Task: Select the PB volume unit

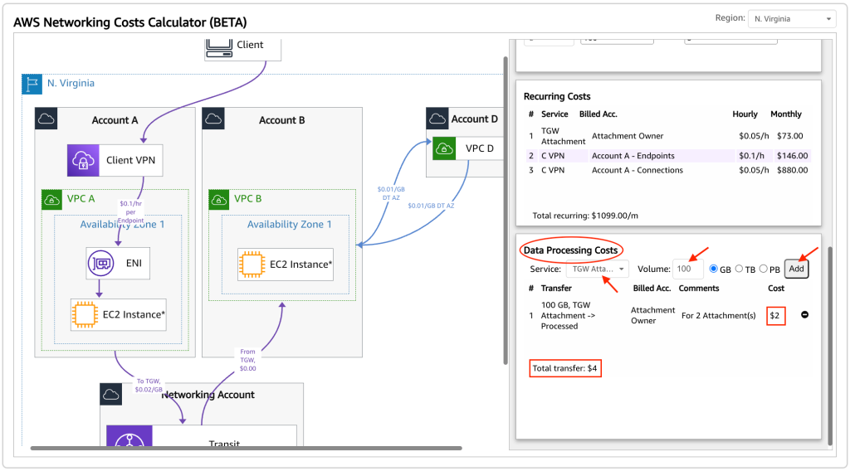Action: pyautogui.click(x=764, y=269)
